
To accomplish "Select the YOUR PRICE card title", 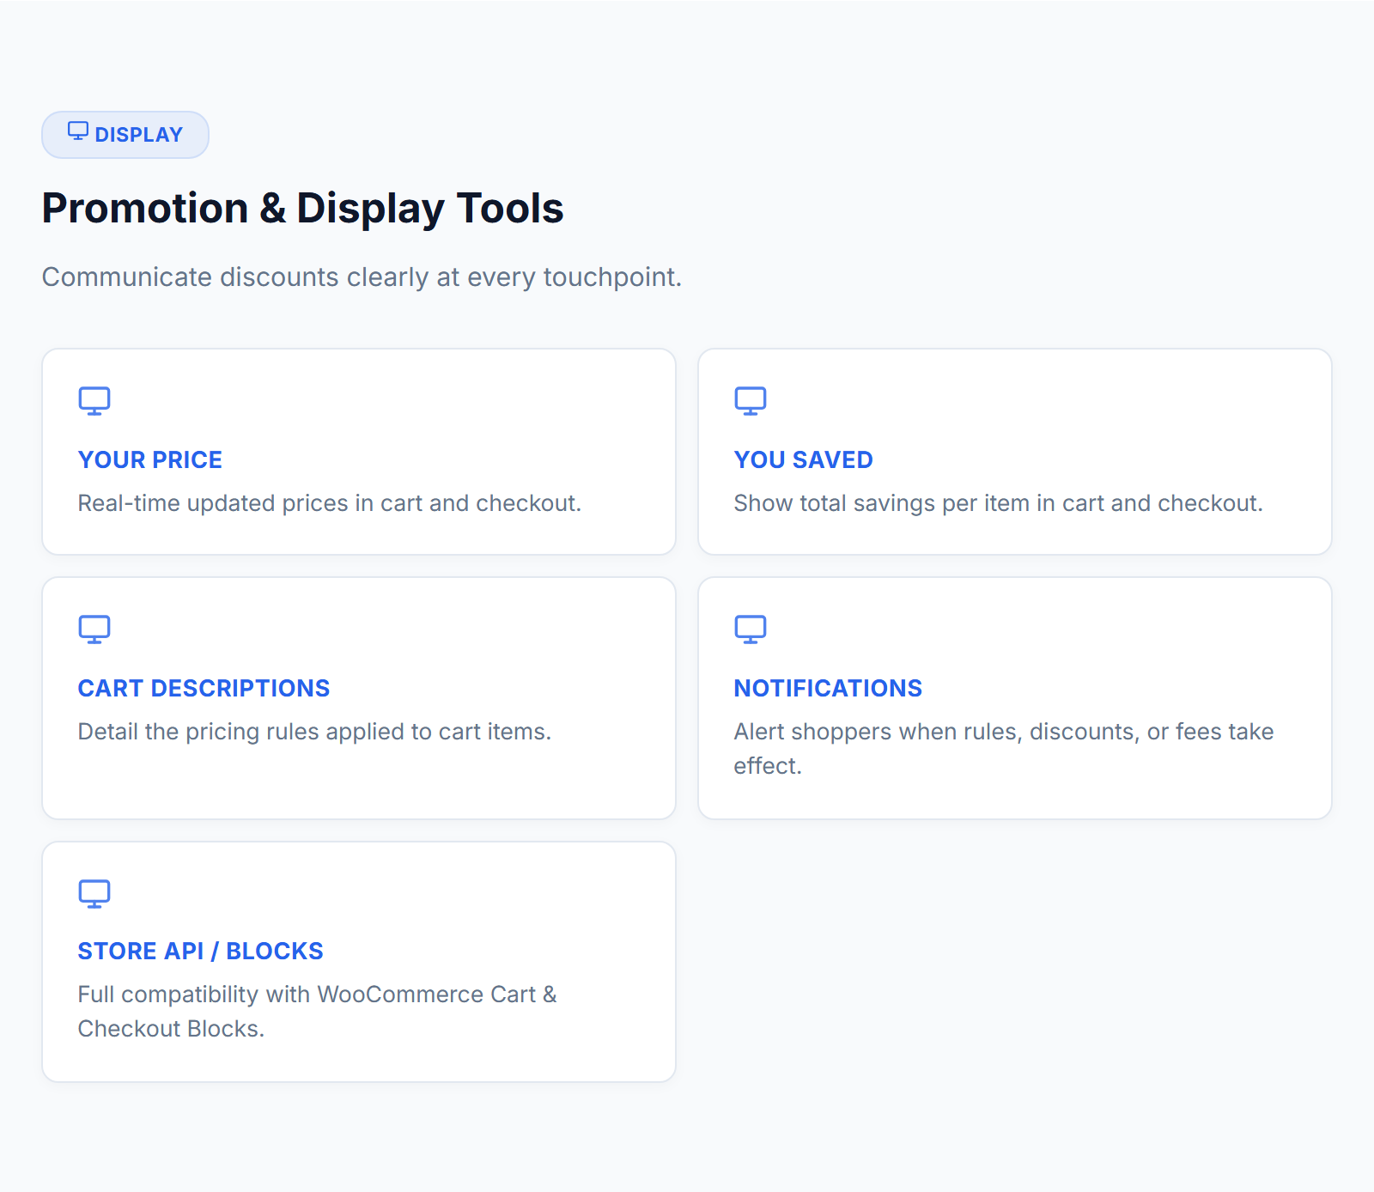I will (150, 460).
